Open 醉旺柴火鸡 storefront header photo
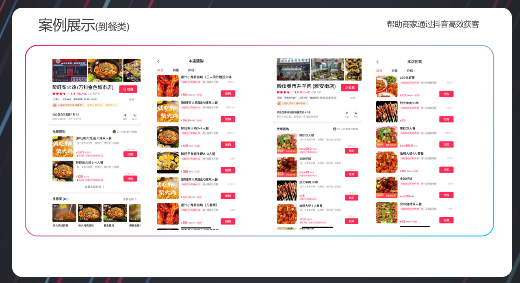This screenshot has height=283, width=520. click(69, 70)
